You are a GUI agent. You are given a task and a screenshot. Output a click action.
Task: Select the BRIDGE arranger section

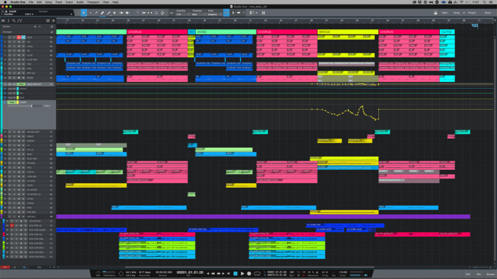[x=348, y=32]
